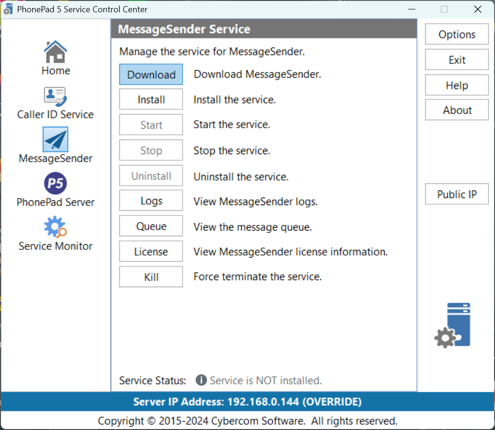The height and width of the screenshot is (430, 495).
Task: Click 'Uninstall the service.' description
Action: 241,177
